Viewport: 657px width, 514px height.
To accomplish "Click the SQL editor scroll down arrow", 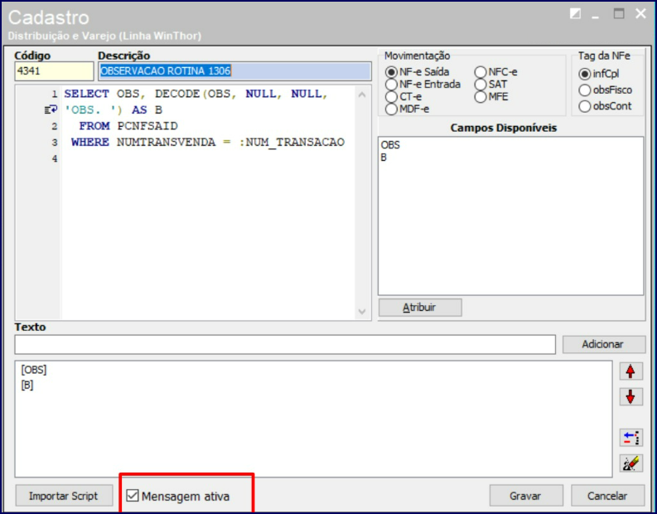I will (x=362, y=312).
